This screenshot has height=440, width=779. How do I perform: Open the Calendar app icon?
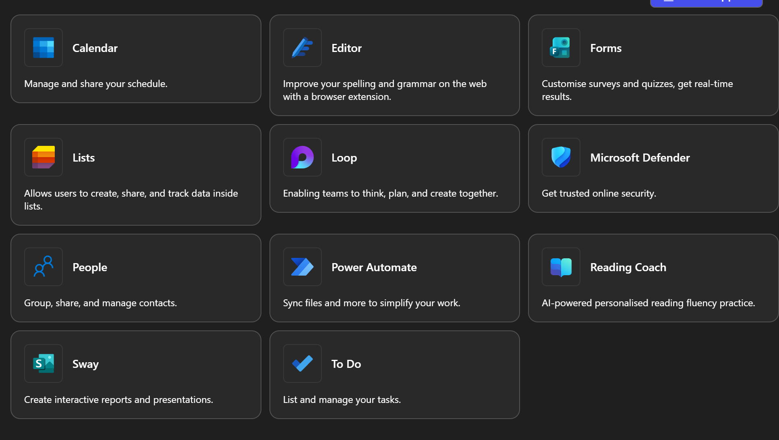click(x=44, y=48)
